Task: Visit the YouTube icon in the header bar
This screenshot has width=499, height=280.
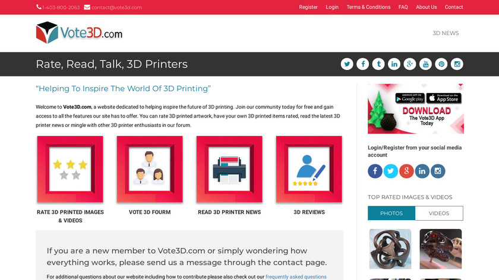Action: [x=425, y=64]
